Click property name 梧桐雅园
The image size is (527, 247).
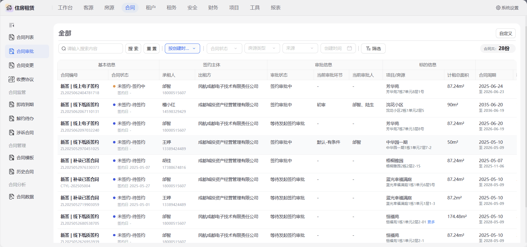point(394,161)
